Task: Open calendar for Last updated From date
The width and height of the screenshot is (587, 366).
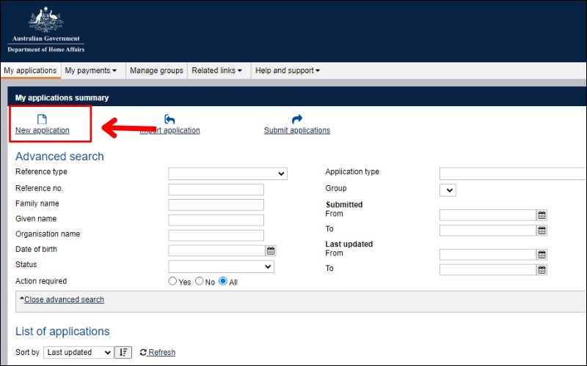Action: pyautogui.click(x=542, y=255)
